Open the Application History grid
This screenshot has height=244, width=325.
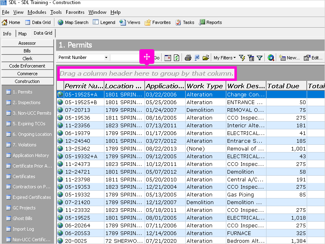[x=28, y=155]
